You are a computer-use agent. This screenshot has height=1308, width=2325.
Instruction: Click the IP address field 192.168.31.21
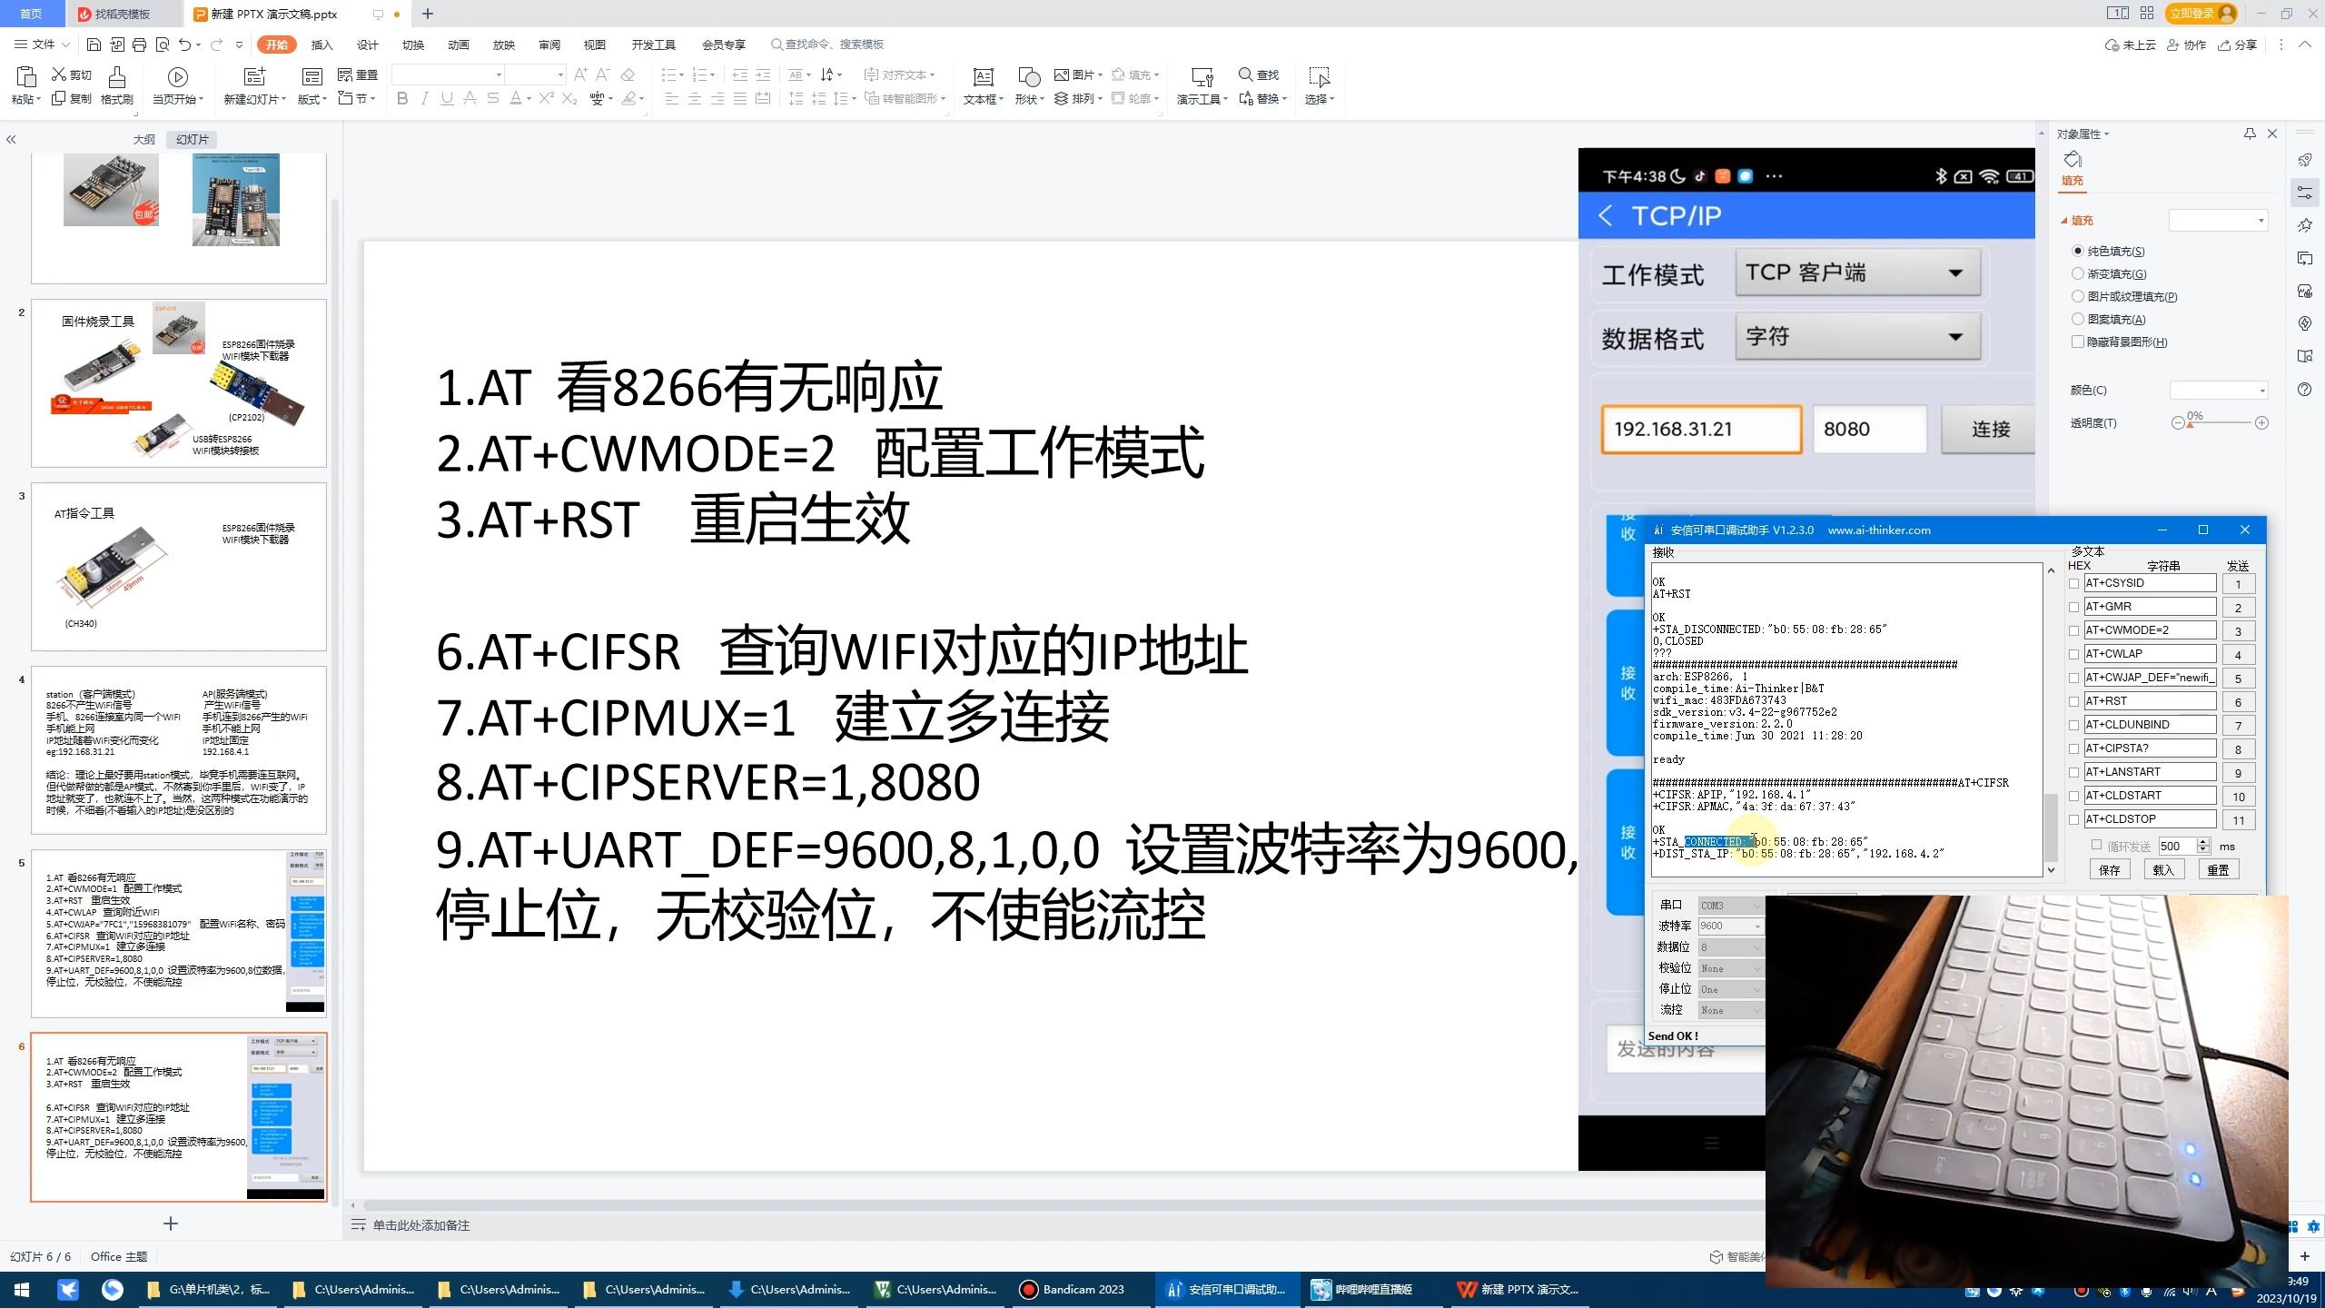[1701, 429]
